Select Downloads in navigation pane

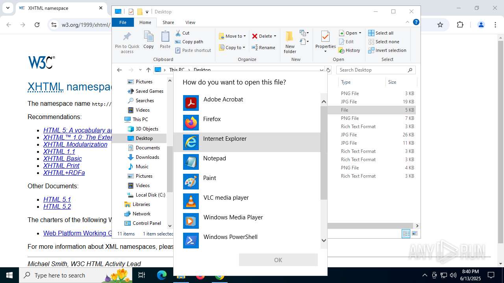coord(147,157)
